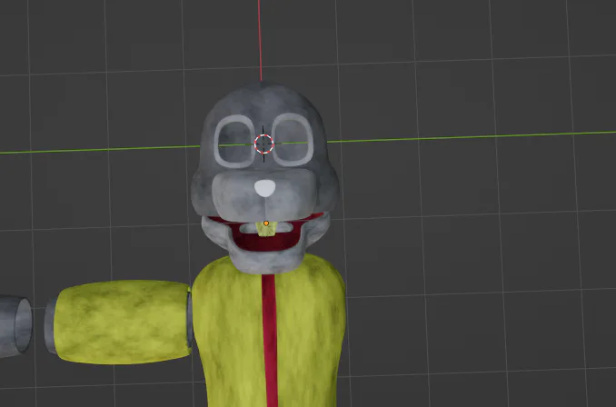Select the gray hollow cylinder at far left
The height and width of the screenshot is (407, 616).
click(x=15, y=326)
